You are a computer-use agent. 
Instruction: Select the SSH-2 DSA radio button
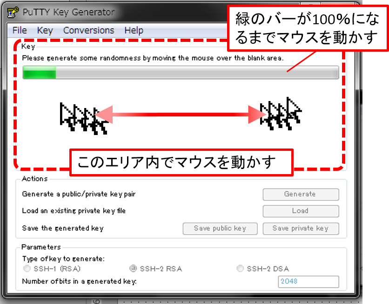pyautogui.click(x=240, y=269)
